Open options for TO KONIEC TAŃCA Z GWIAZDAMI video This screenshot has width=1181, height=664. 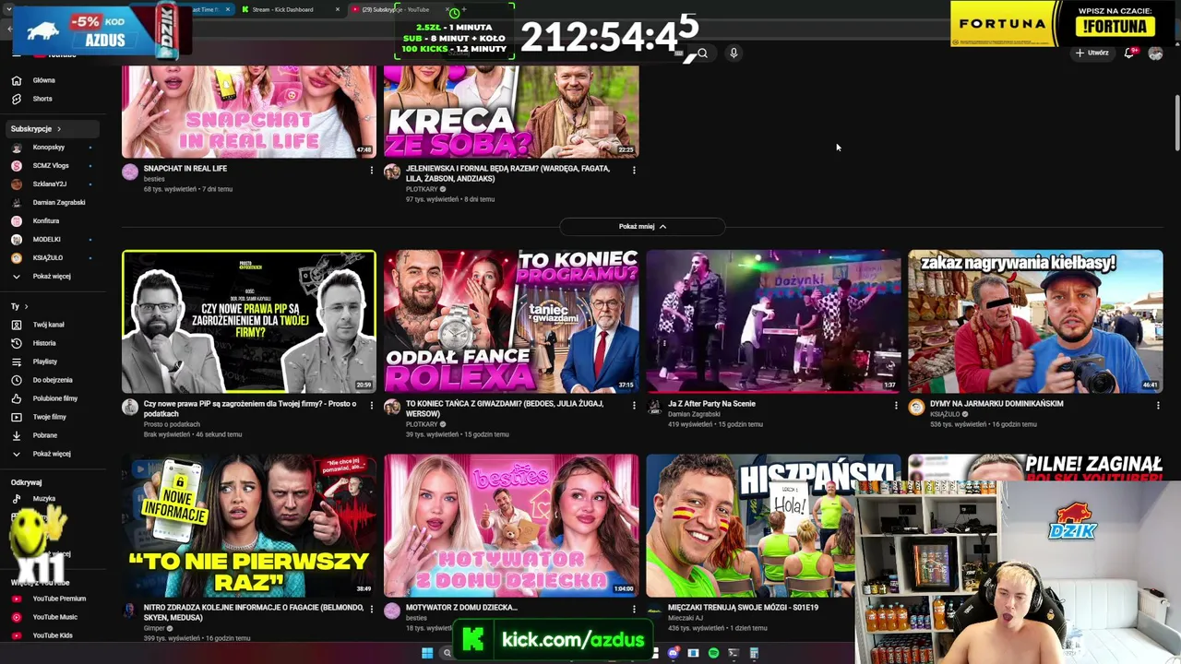(x=634, y=405)
